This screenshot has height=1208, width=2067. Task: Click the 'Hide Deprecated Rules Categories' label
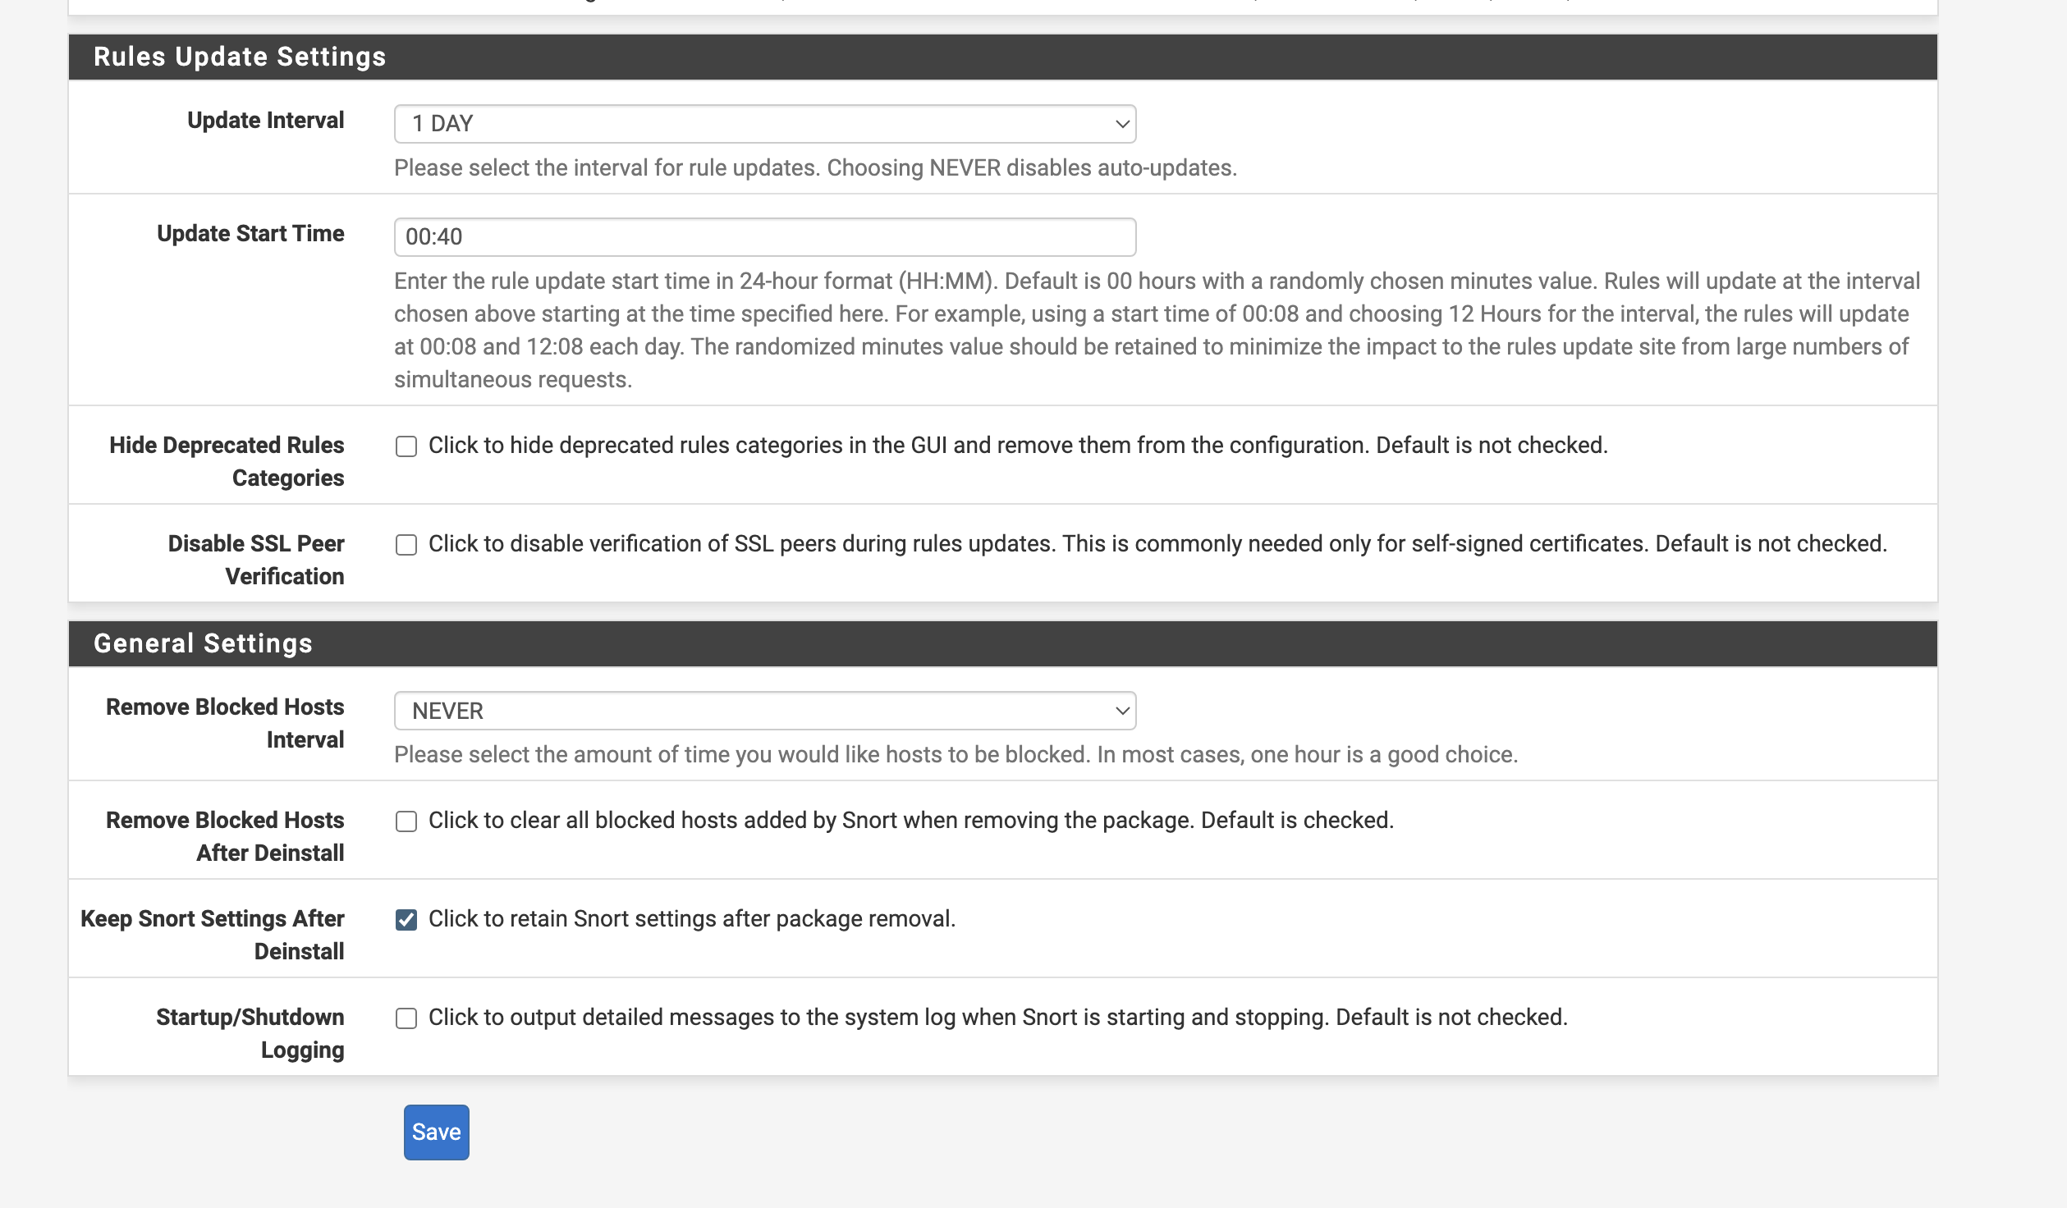227,461
